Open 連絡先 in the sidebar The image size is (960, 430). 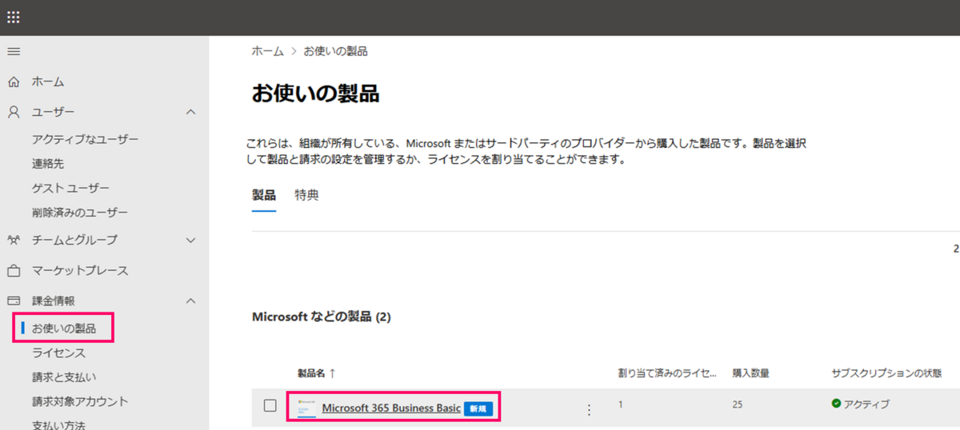point(49,163)
